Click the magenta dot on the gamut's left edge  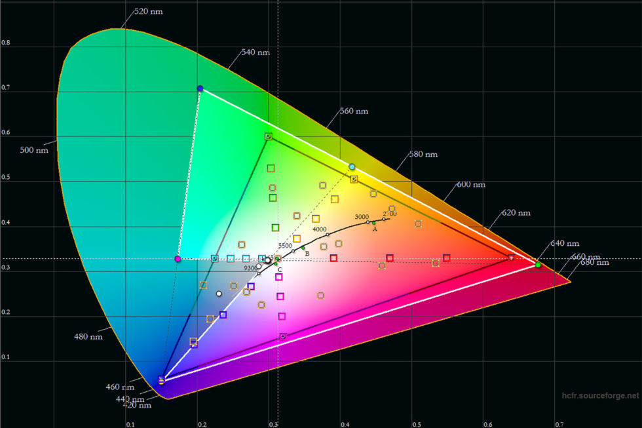[178, 259]
